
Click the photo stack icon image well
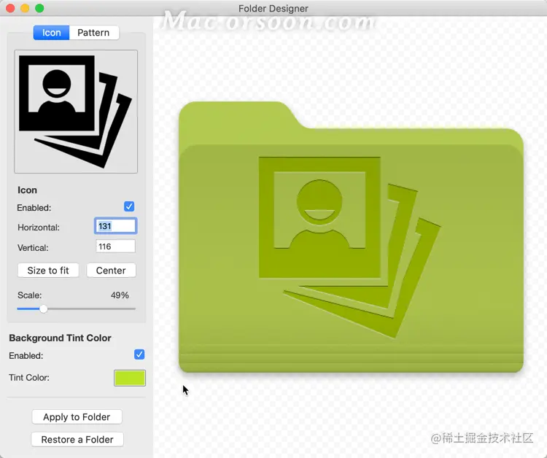(x=76, y=112)
